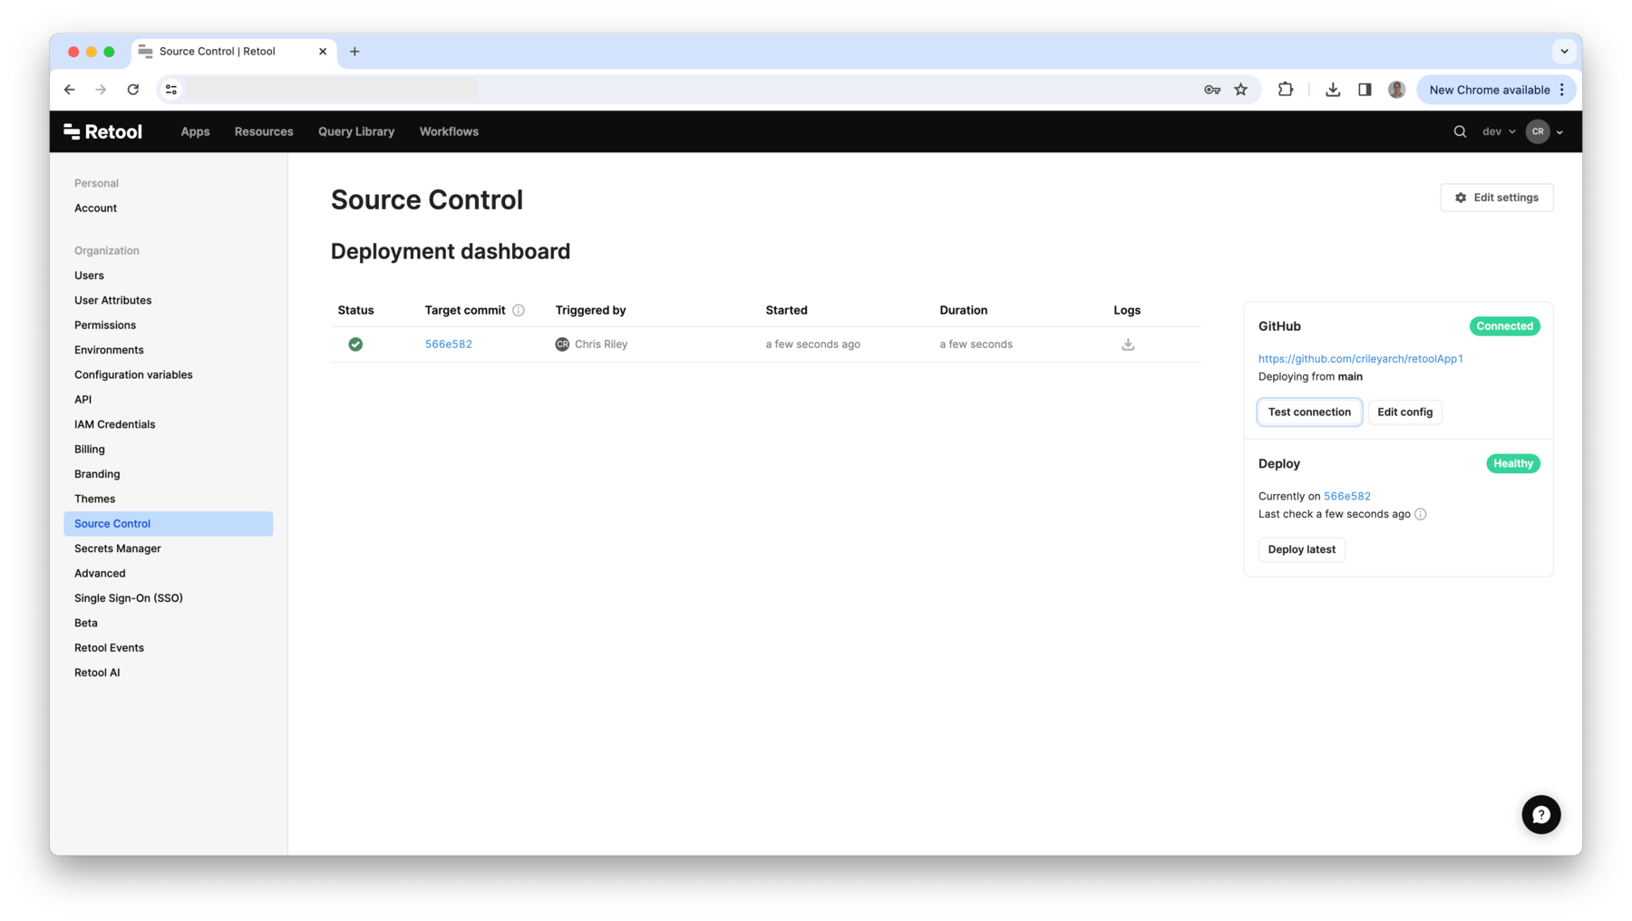Open the help chat bubble
Image resolution: width=1632 pixels, height=921 pixels.
1540,814
